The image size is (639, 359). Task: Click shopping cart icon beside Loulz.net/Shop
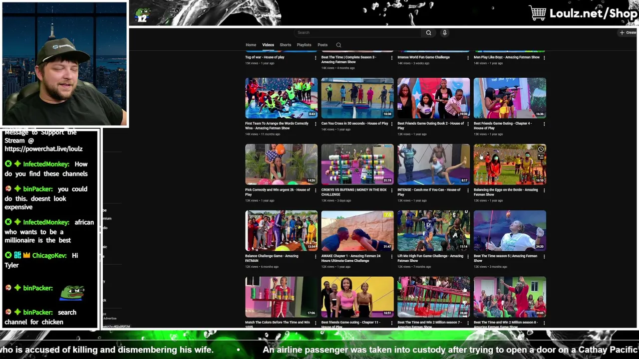pos(538,13)
